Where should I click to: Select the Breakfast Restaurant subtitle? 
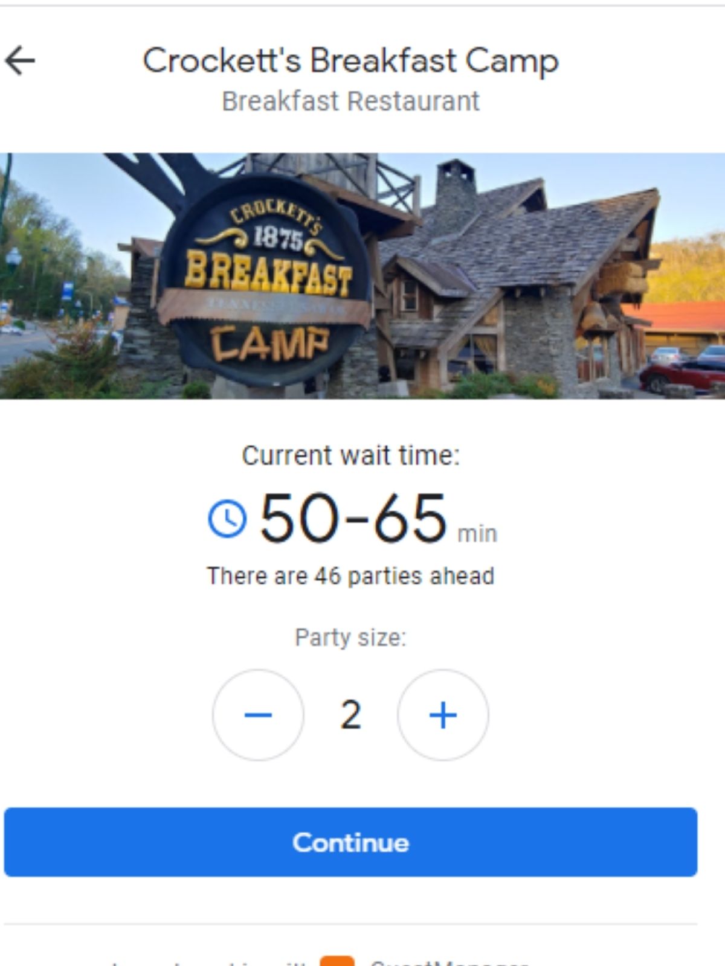pos(350,101)
